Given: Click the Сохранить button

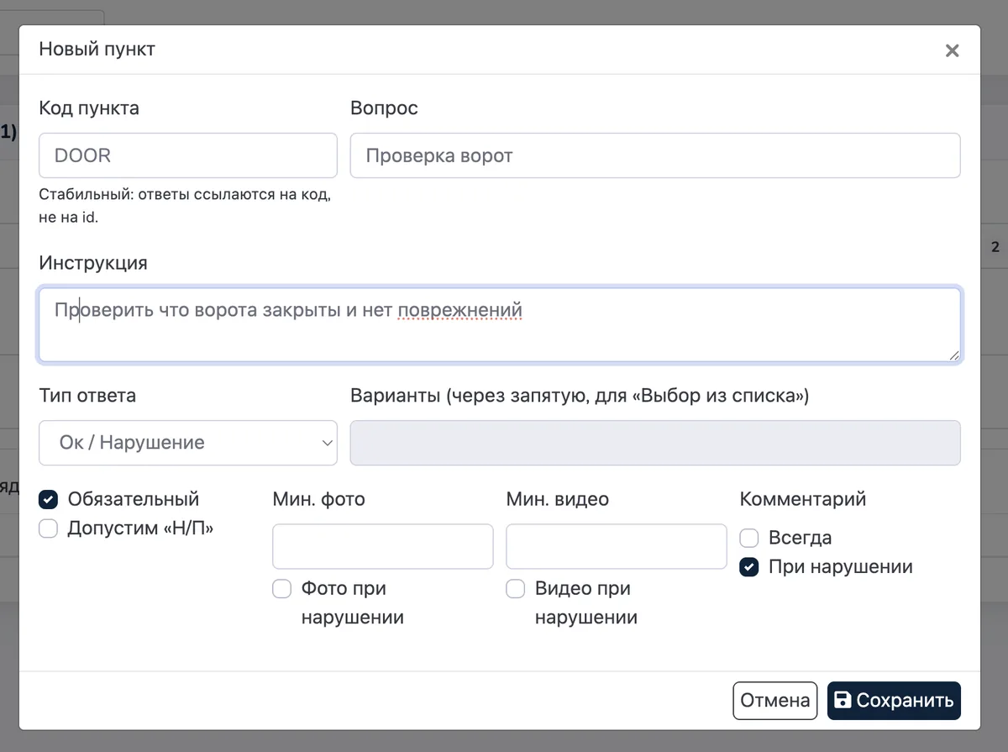Looking at the screenshot, I should (x=894, y=701).
